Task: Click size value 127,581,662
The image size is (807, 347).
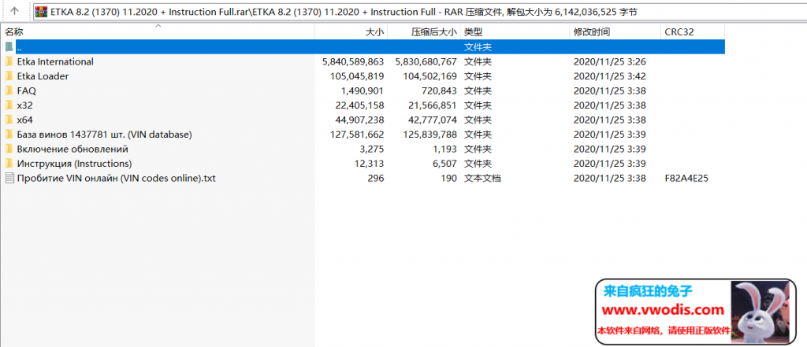Action: [x=357, y=135]
